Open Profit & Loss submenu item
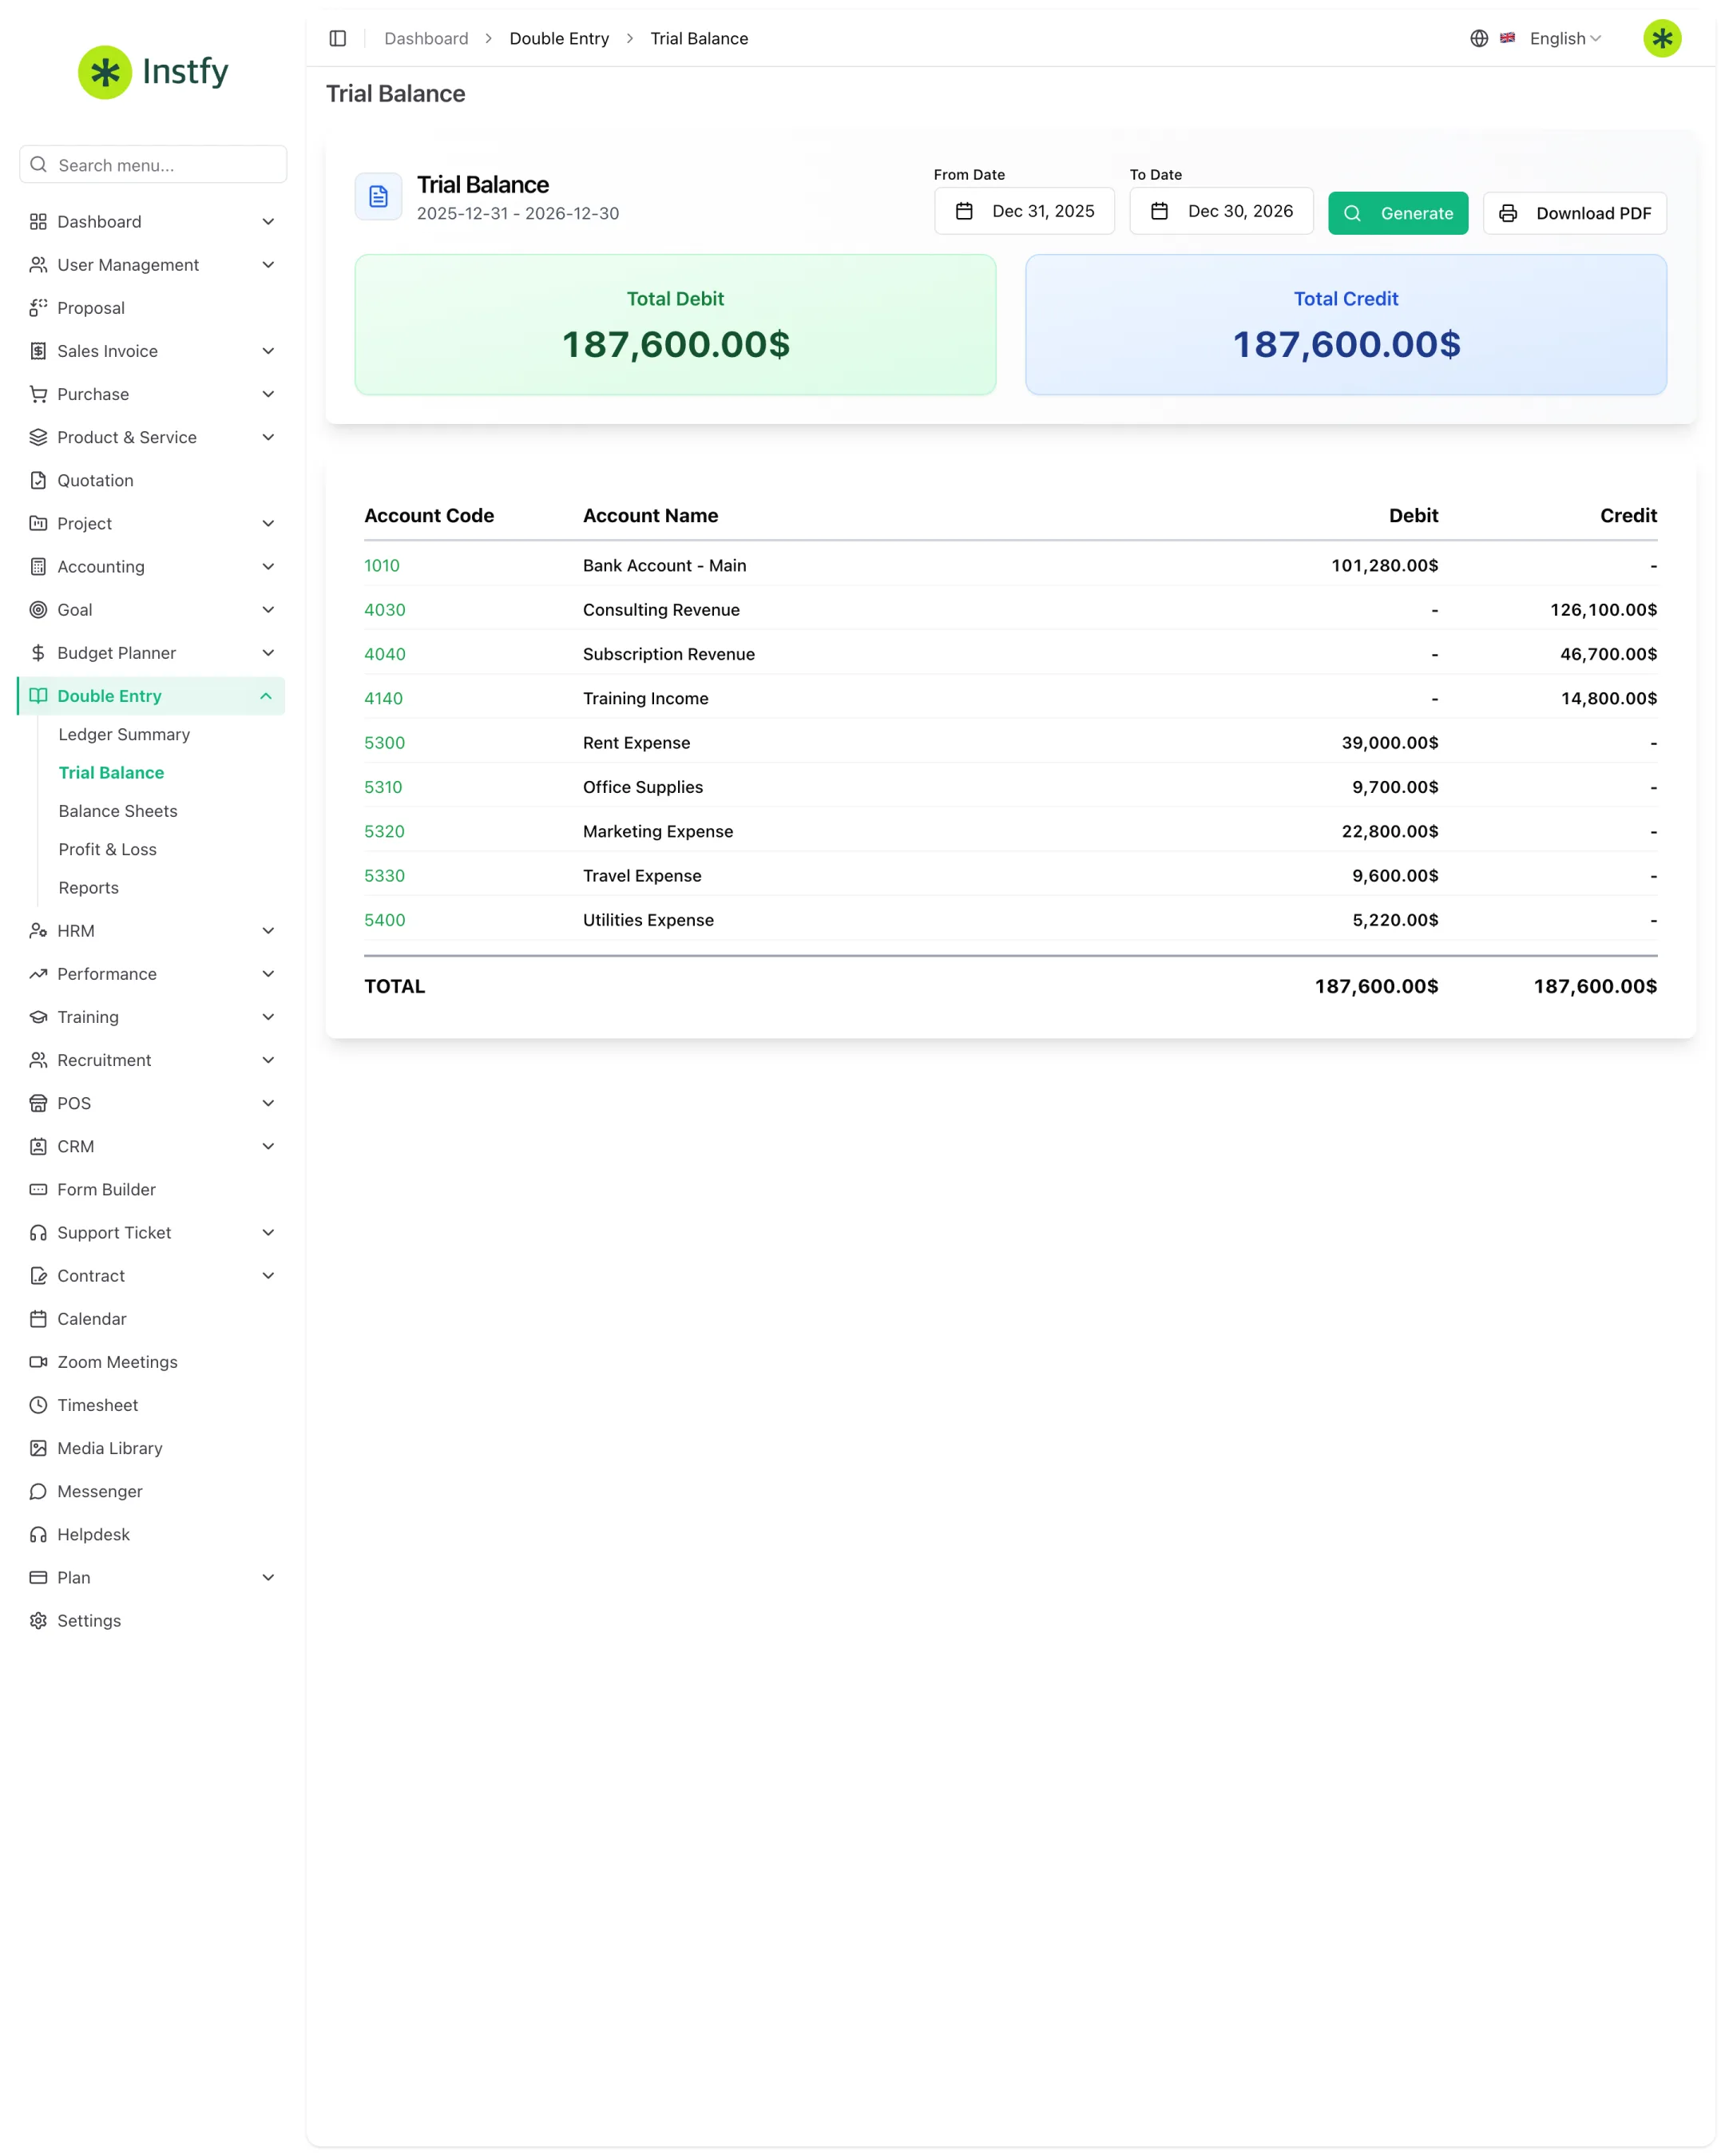The width and height of the screenshot is (1725, 2156). [x=107, y=849]
